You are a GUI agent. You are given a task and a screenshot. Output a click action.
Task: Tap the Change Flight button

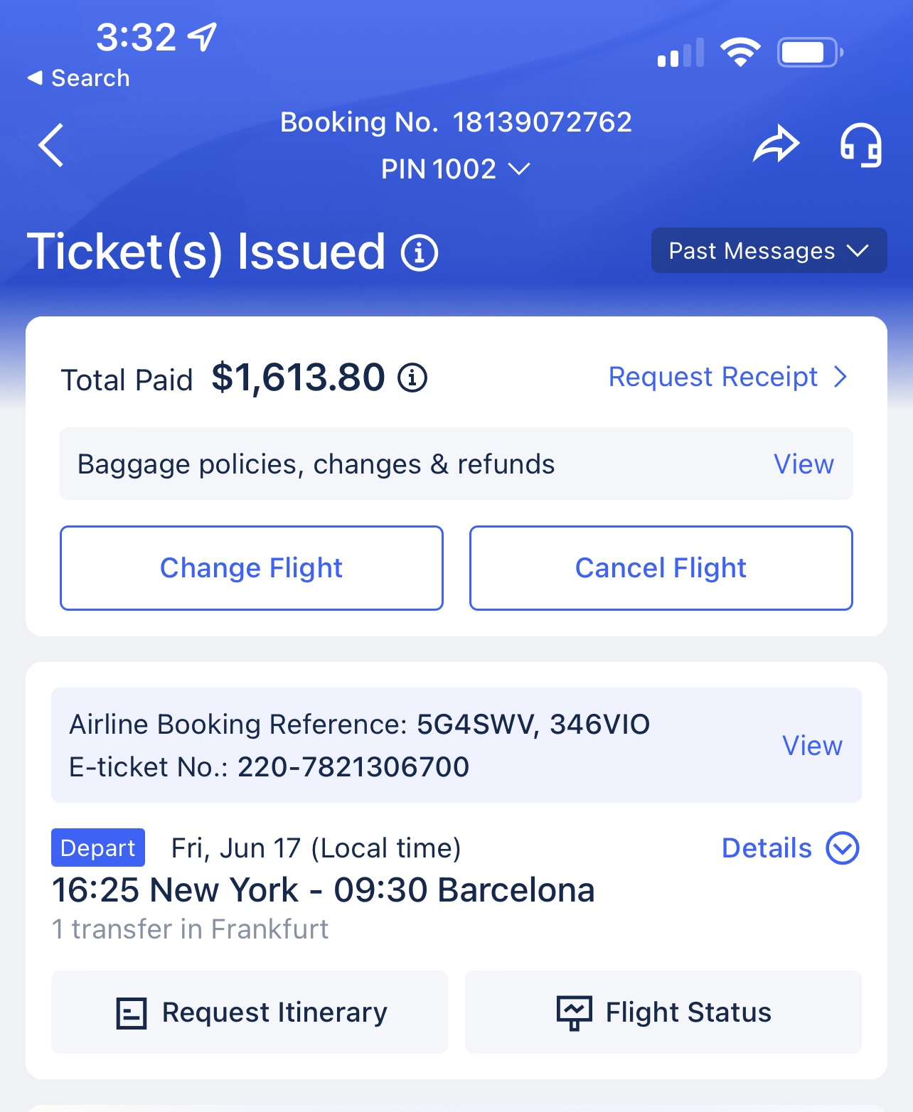251,567
